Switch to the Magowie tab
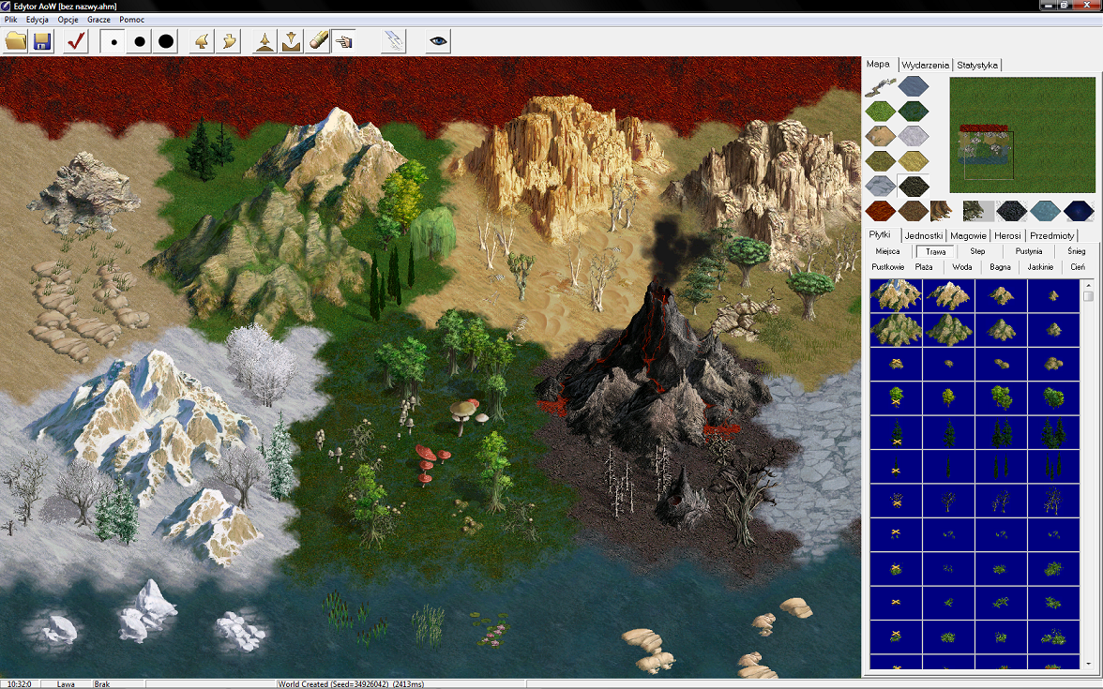Screen dimensions: 1103x689 pos(968,235)
